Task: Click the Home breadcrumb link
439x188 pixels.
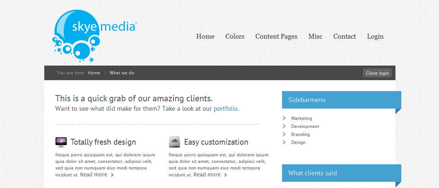Action: click(x=94, y=73)
